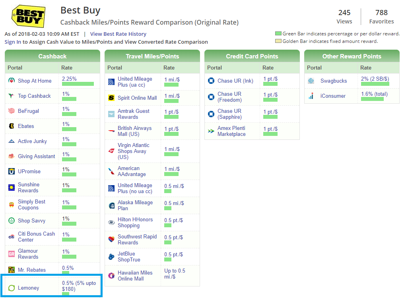Click the British Airways Mall icon
This screenshot has width=406, height=298.
coord(111,131)
